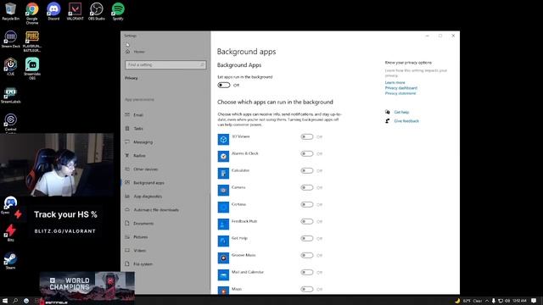Click the Get Help app icon

click(x=223, y=241)
